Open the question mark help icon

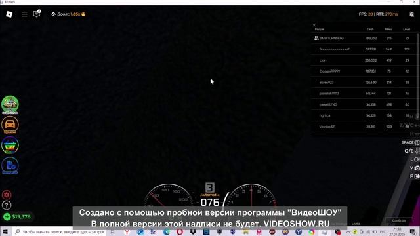(x=7, y=205)
